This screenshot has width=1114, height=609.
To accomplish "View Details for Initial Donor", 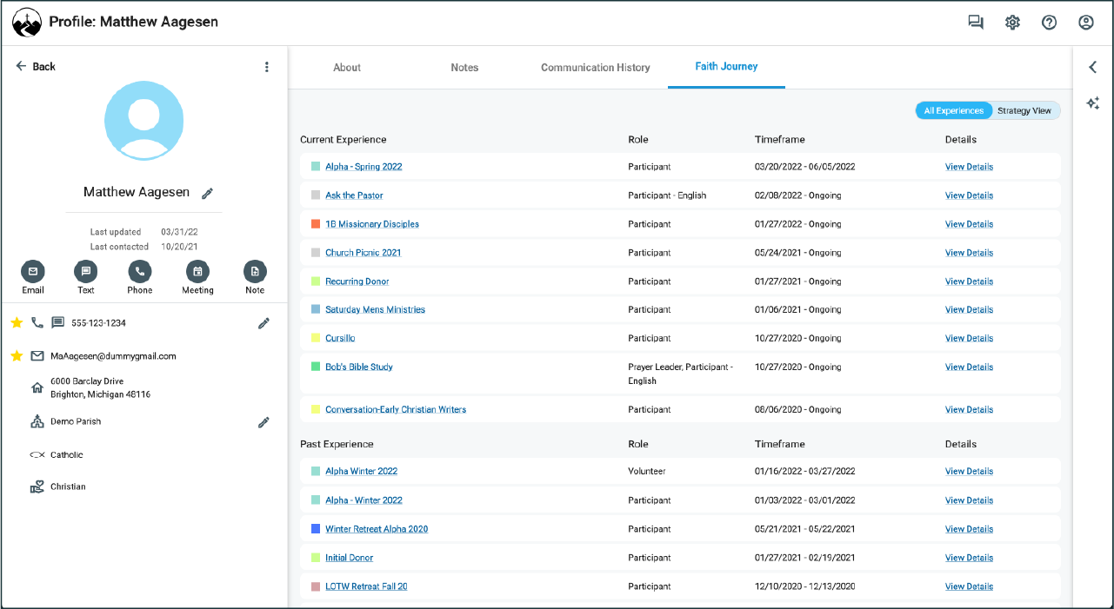I will pos(969,558).
